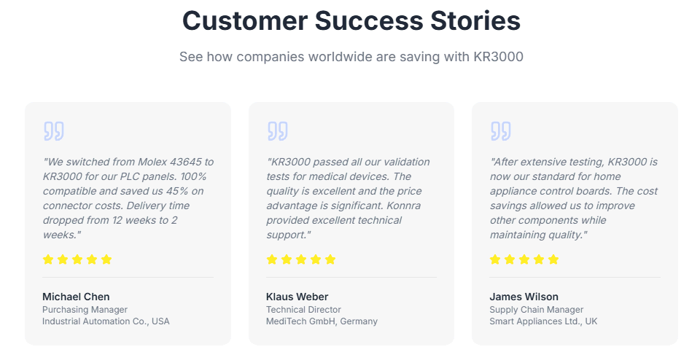
Task: Click first star in Michael Chen's rating
Action: coord(49,259)
